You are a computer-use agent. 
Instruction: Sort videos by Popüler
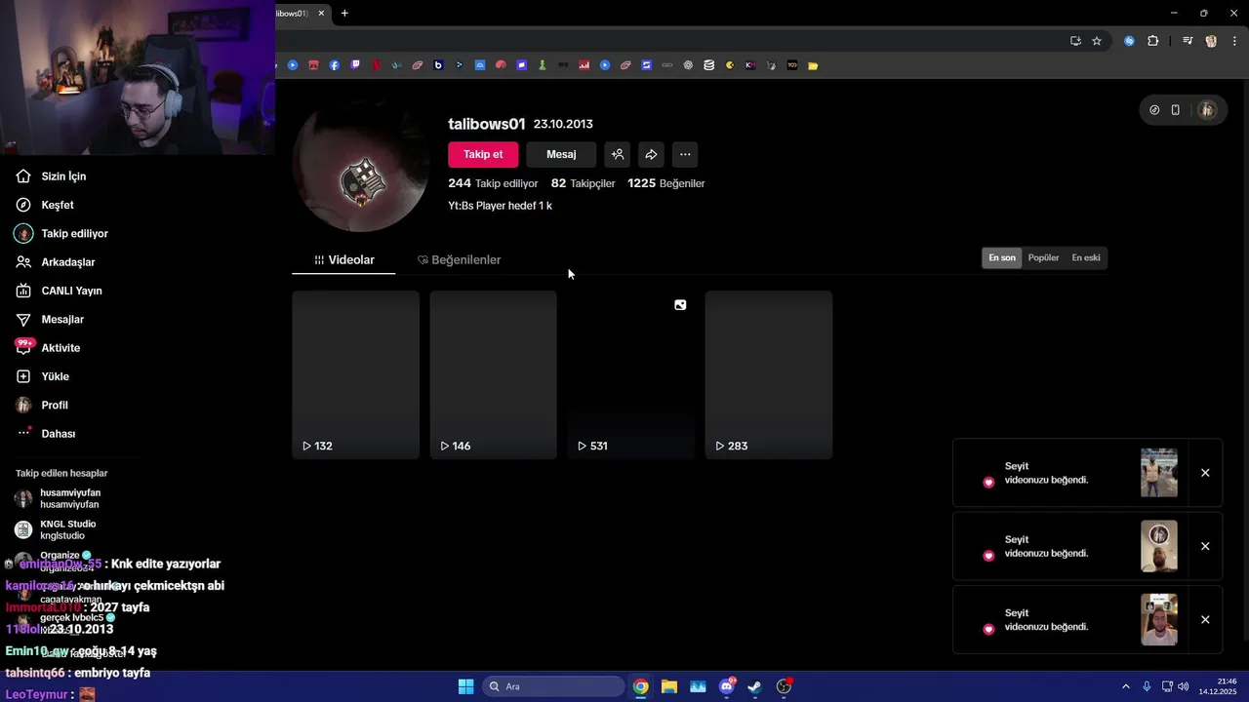[1043, 257]
